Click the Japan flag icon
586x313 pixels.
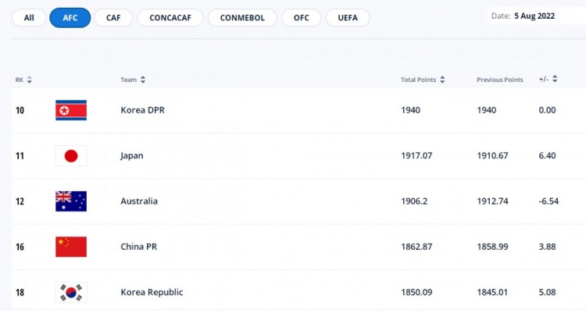coord(71,156)
